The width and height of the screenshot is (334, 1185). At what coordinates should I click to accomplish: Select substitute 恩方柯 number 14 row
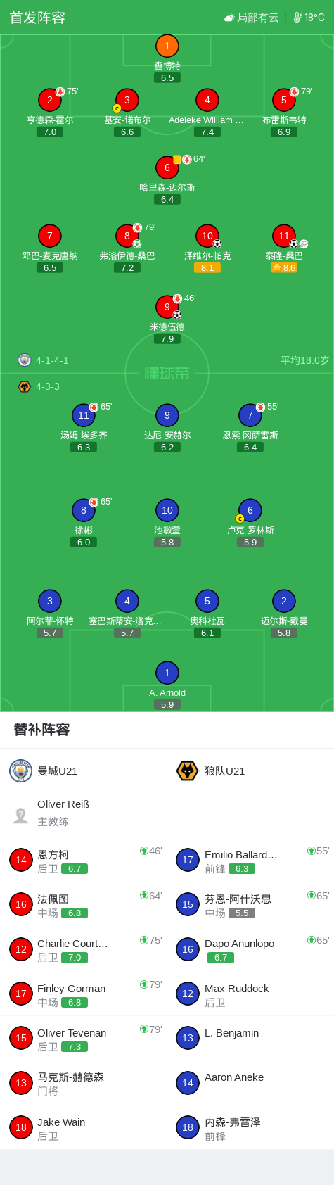pyautogui.click(x=83, y=860)
